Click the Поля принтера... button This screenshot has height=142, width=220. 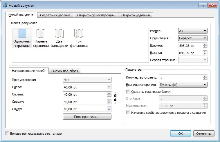click(87, 117)
